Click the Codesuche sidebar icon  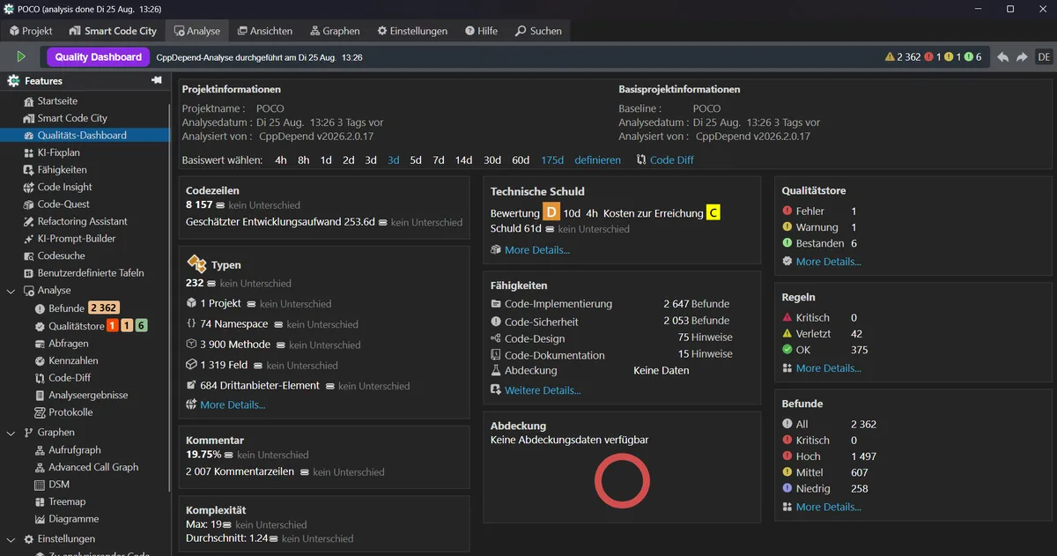pos(29,256)
